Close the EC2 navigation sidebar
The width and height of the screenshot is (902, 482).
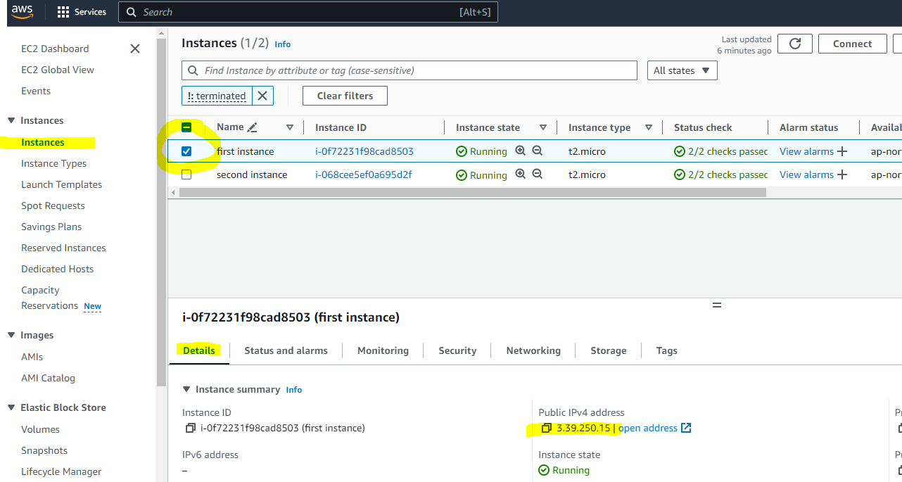pyautogui.click(x=135, y=49)
